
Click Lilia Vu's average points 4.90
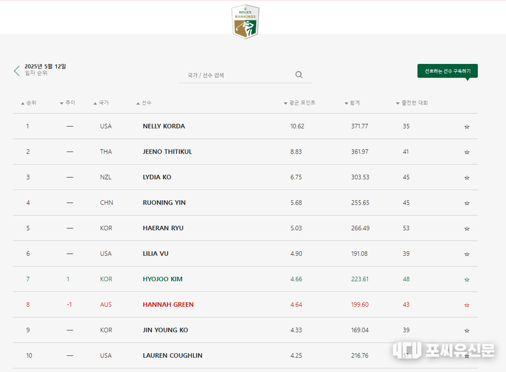click(296, 254)
